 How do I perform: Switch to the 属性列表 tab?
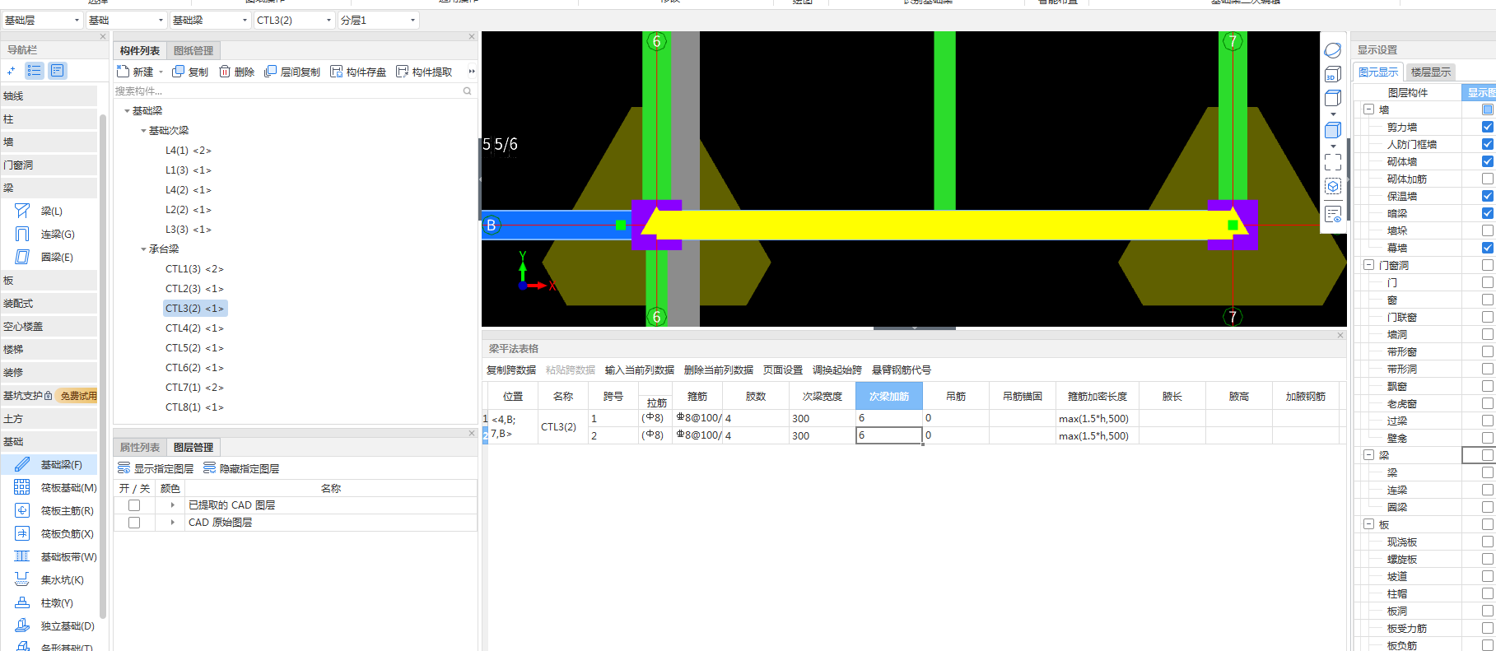click(x=140, y=448)
